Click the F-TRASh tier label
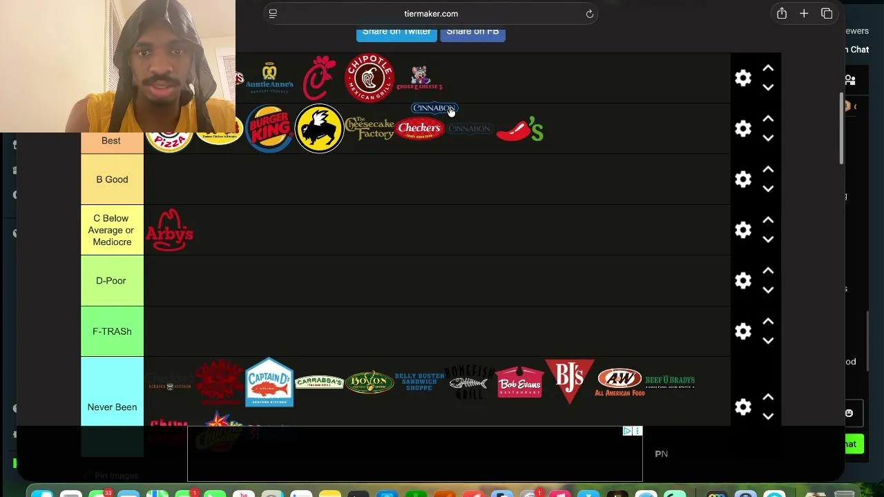884x497 pixels. (112, 331)
